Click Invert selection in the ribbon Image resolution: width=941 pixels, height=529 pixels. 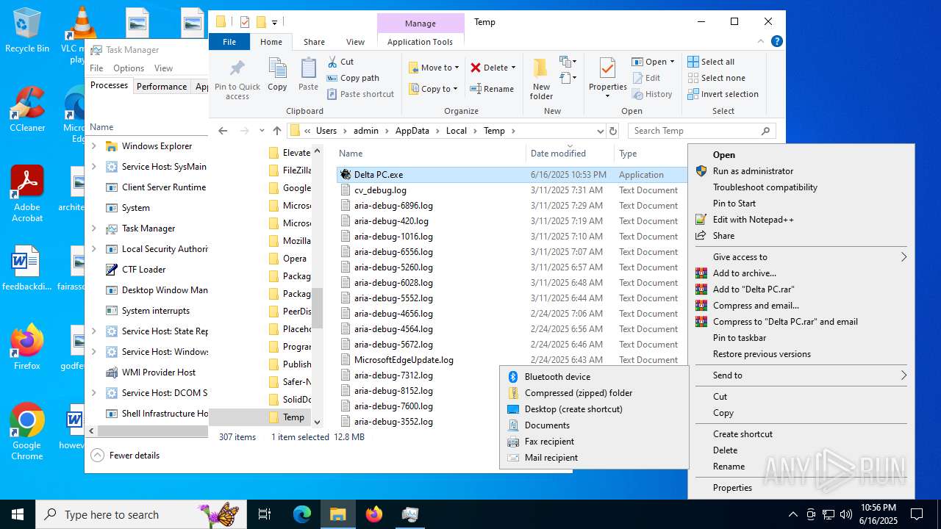(723, 94)
